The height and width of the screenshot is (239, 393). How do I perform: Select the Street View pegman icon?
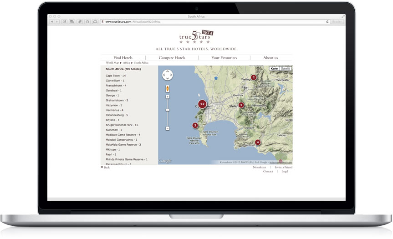168,88
